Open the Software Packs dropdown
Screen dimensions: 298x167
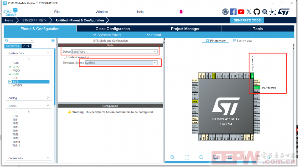(x=107, y=35)
